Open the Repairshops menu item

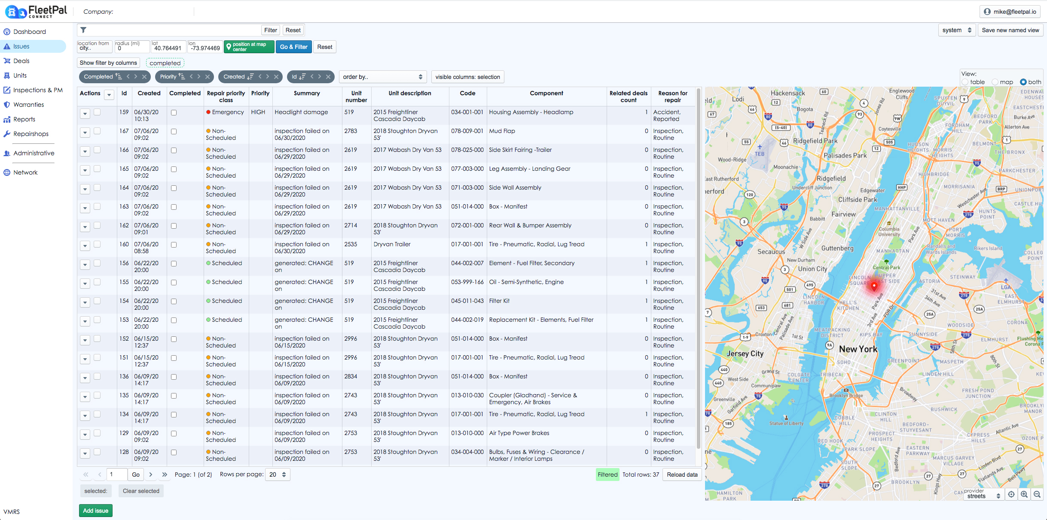pyautogui.click(x=31, y=134)
